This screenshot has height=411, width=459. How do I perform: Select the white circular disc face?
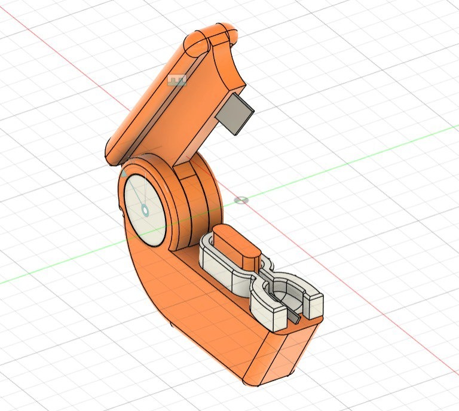click(145, 210)
